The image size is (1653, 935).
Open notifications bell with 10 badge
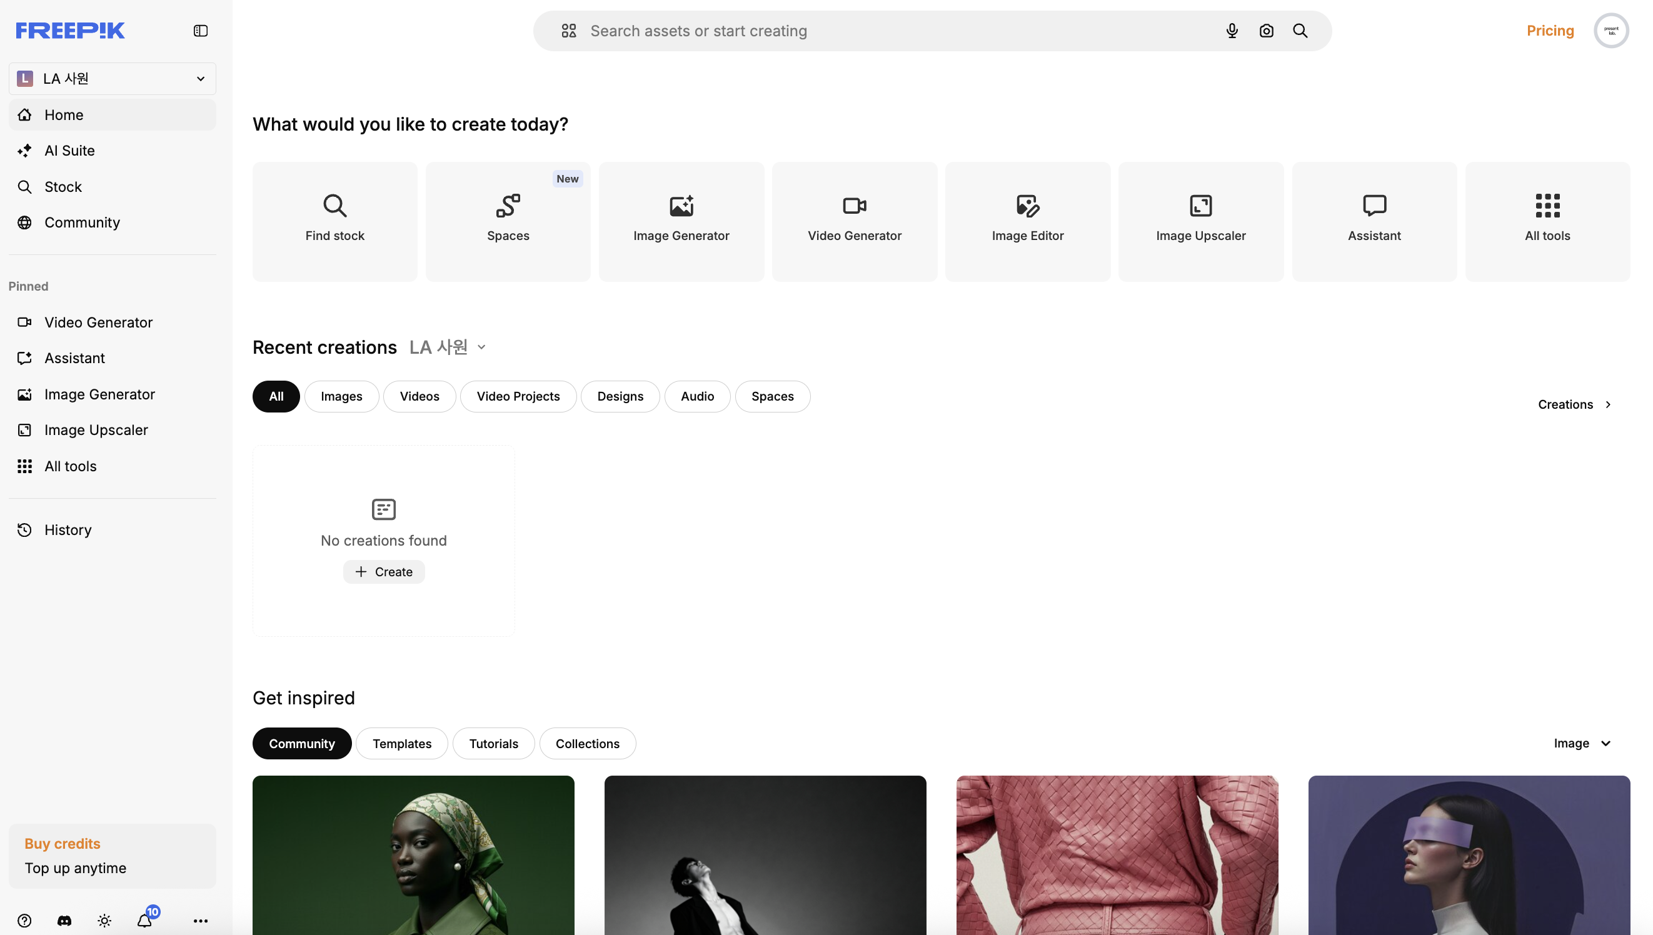(145, 921)
